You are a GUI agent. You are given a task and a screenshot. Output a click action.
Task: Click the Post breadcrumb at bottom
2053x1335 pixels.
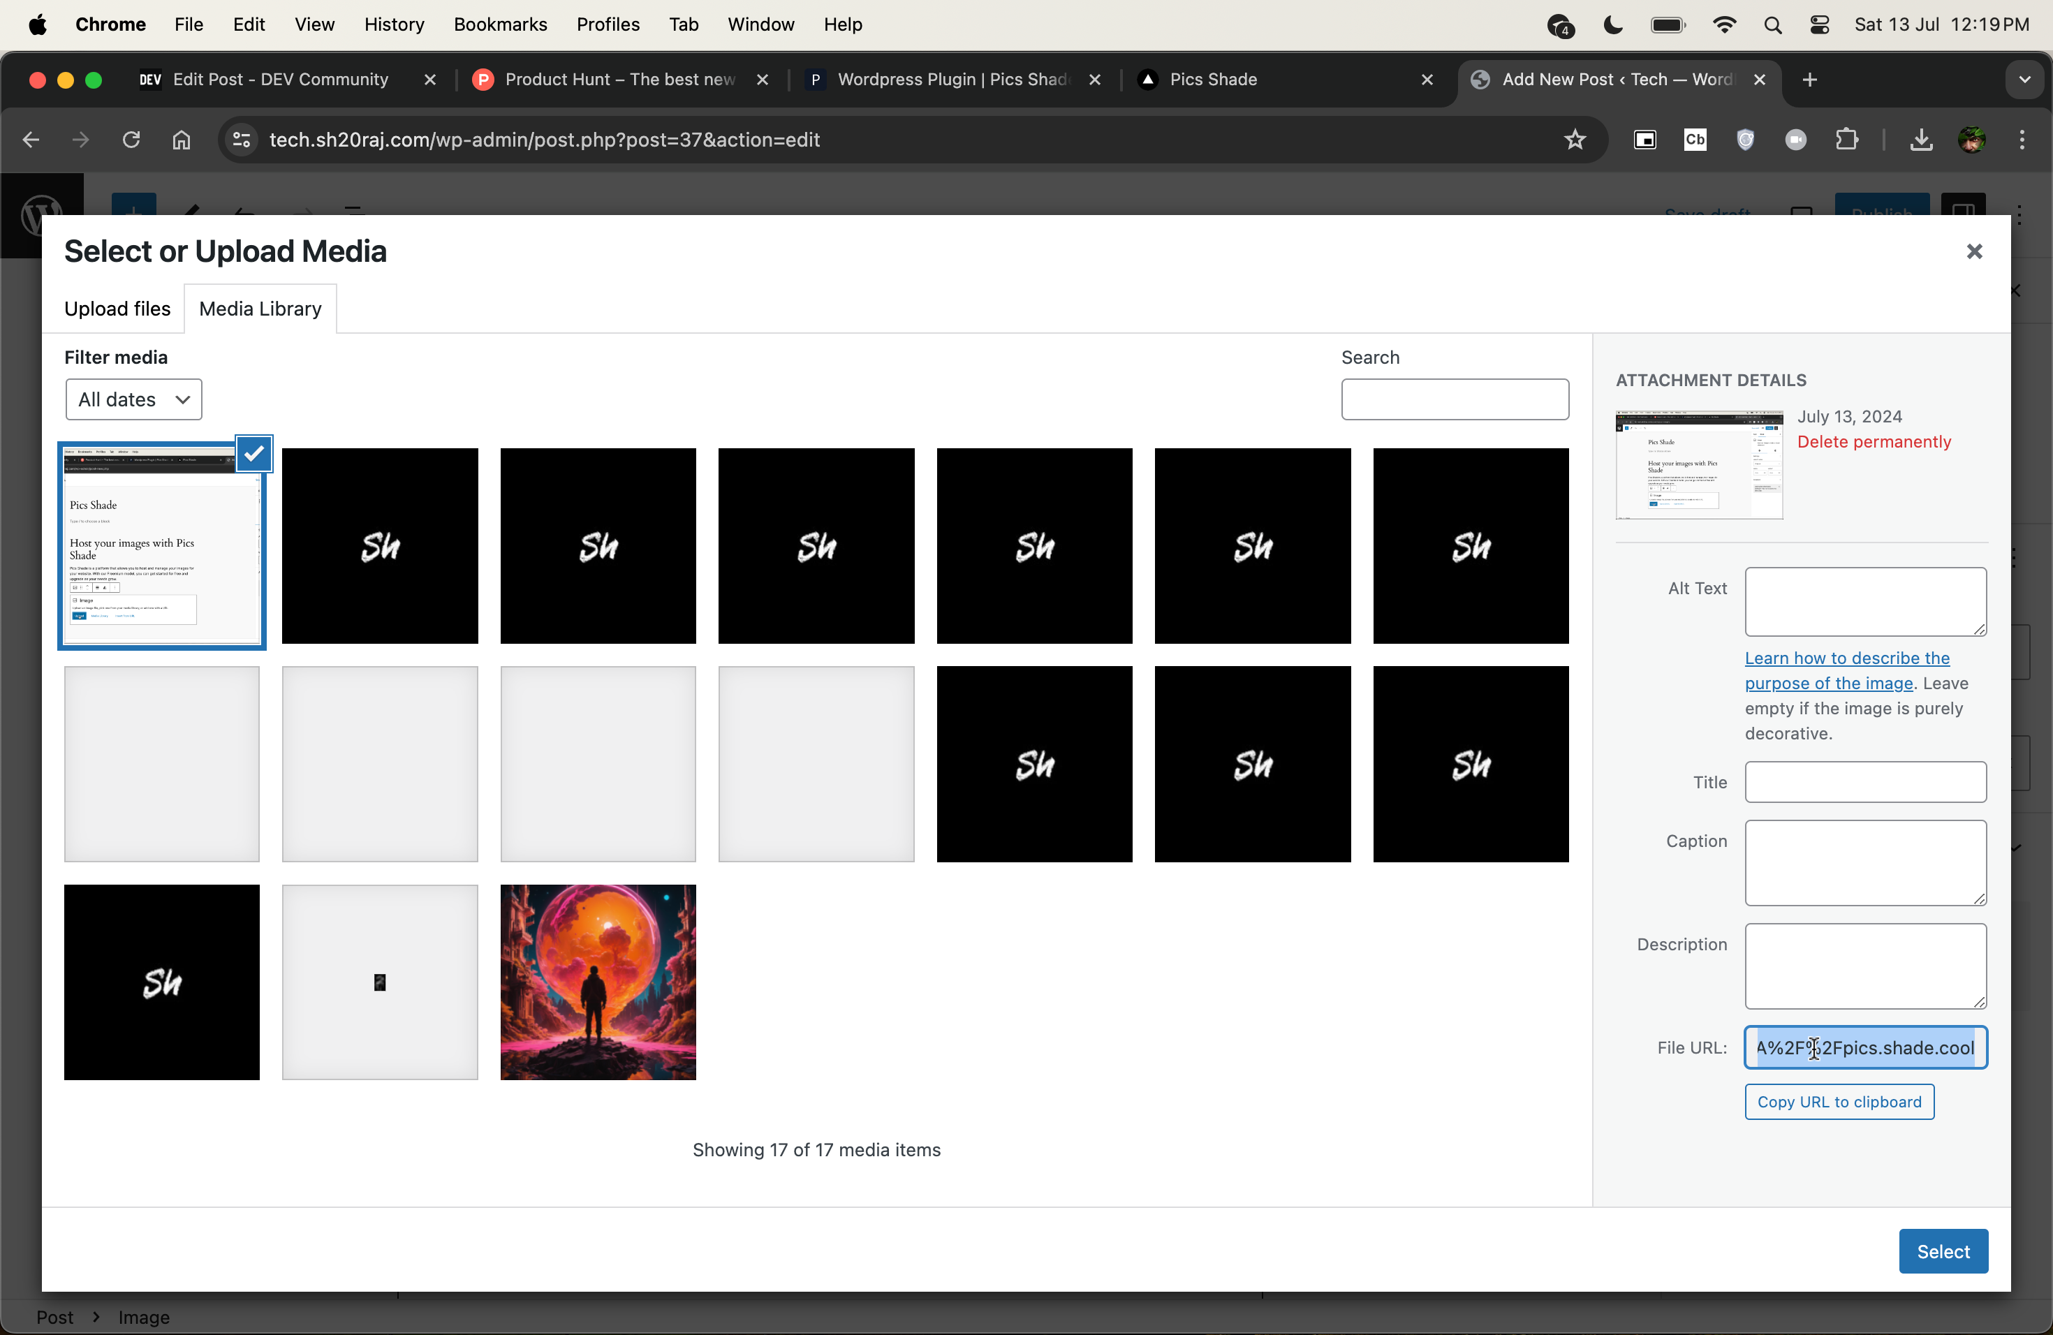point(54,1317)
